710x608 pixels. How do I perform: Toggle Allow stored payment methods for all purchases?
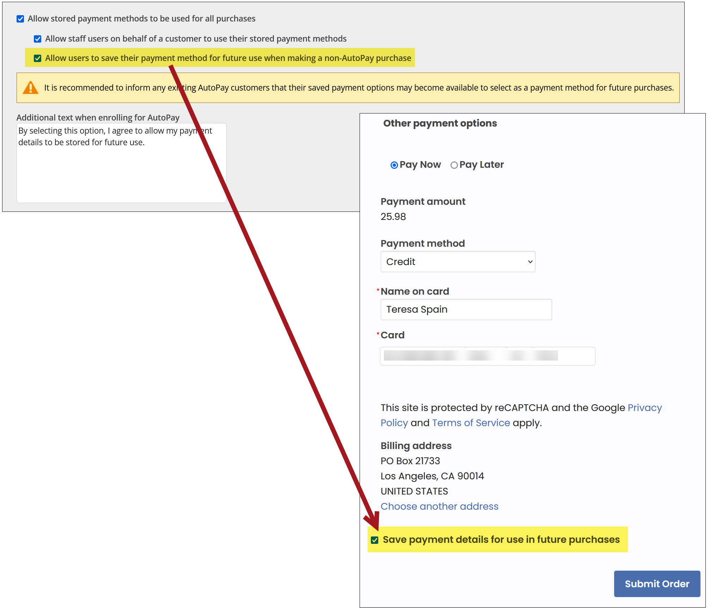tap(20, 19)
